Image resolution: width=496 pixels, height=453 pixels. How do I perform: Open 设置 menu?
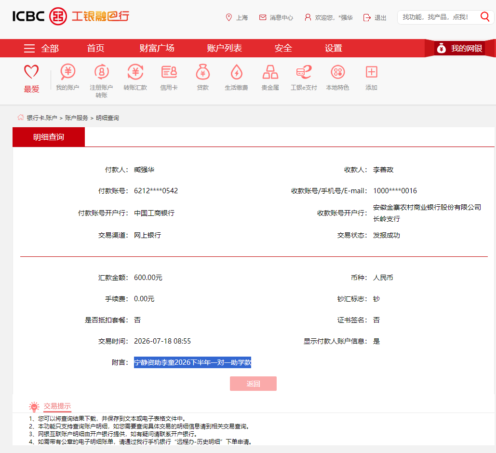tap(334, 48)
